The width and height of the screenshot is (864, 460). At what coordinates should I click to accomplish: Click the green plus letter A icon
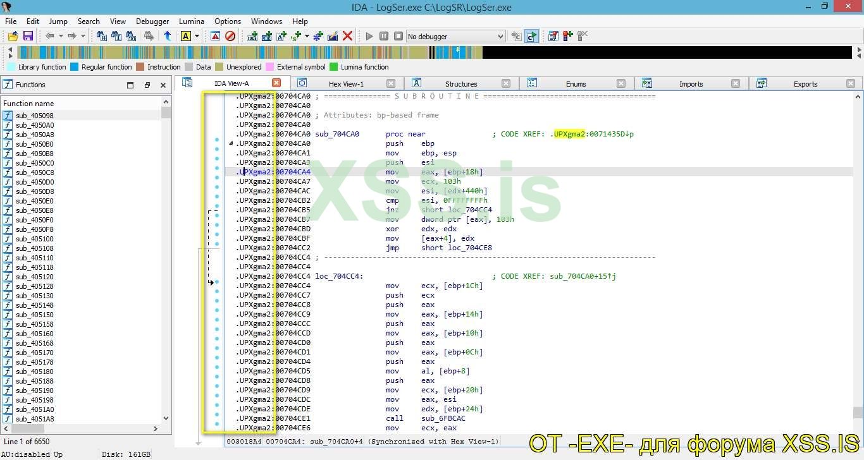[x=281, y=36]
